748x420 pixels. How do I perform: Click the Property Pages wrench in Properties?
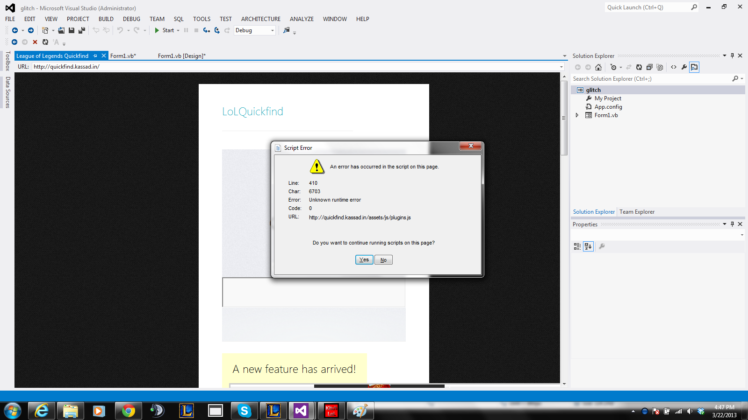click(x=602, y=246)
